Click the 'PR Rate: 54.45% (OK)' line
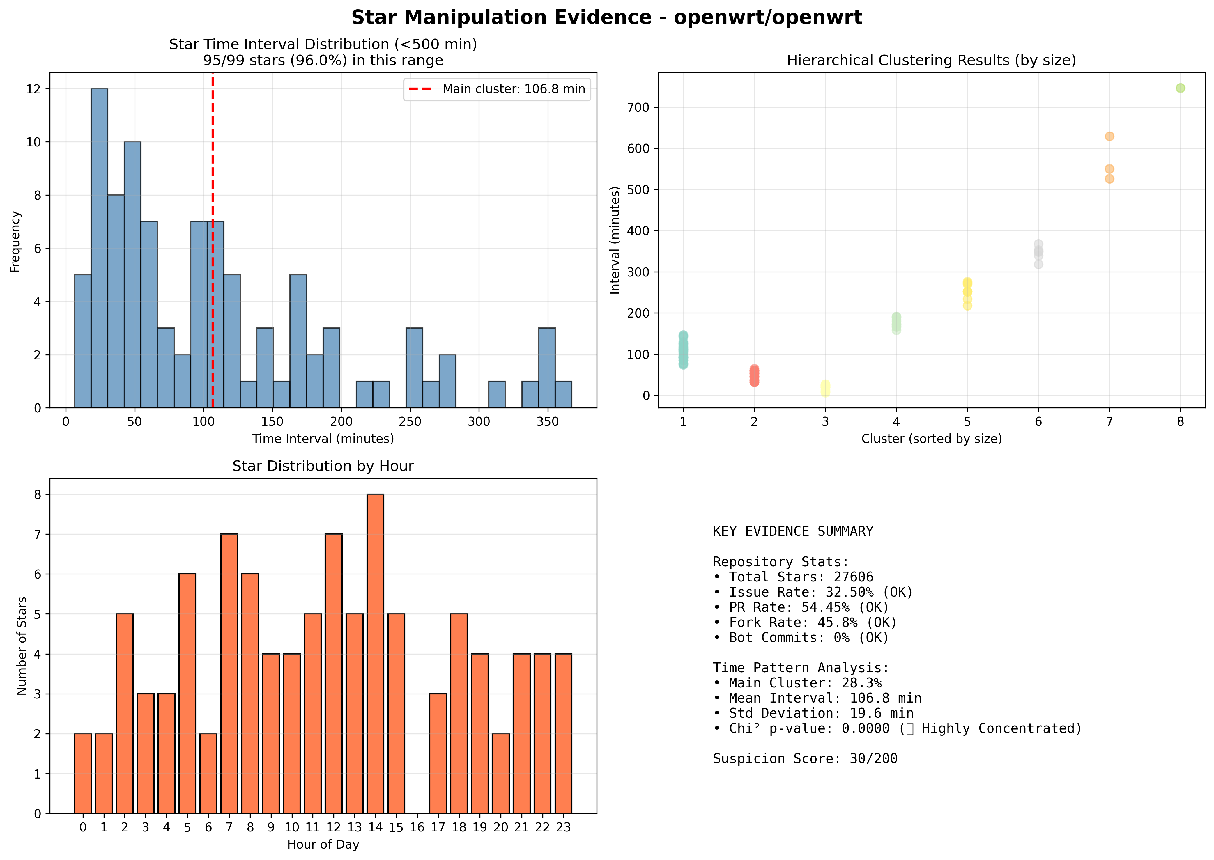1214x860 pixels. point(801,607)
